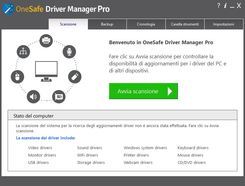Click the Stato del computer header
The width and height of the screenshot is (245, 186).
pyautogui.click(x=123, y=115)
